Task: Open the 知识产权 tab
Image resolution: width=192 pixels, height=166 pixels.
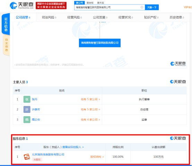Action: click(x=151, y=18)
